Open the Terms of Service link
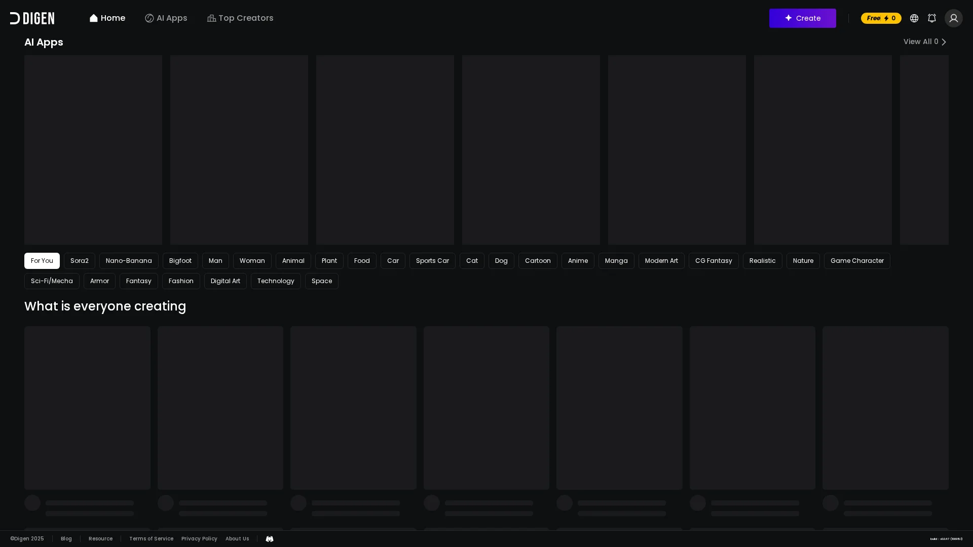This screenshot has height=547, width=973. (151, 539)
